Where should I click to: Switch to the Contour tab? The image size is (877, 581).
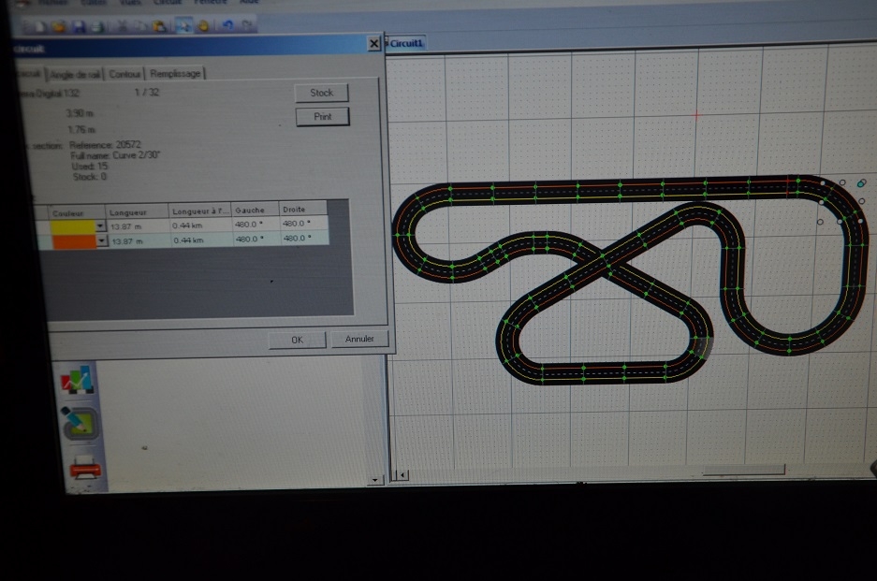(x=124, y=74)
